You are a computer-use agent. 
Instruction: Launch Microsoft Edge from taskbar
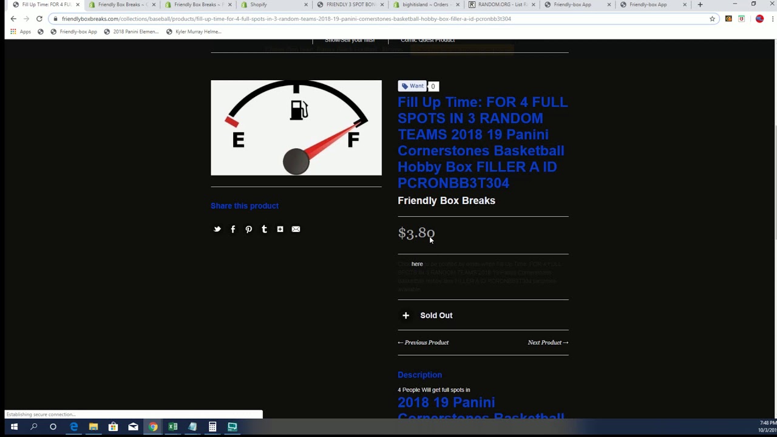(x=73, y=427)
